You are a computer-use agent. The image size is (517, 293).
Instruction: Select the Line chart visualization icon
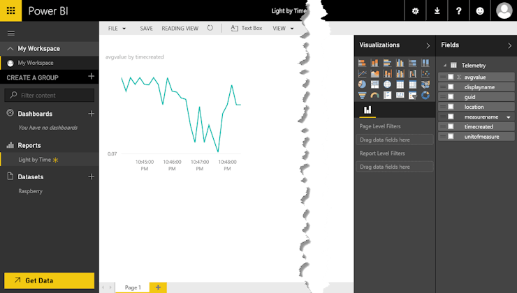pyautogui.click(x=362, y=74)
